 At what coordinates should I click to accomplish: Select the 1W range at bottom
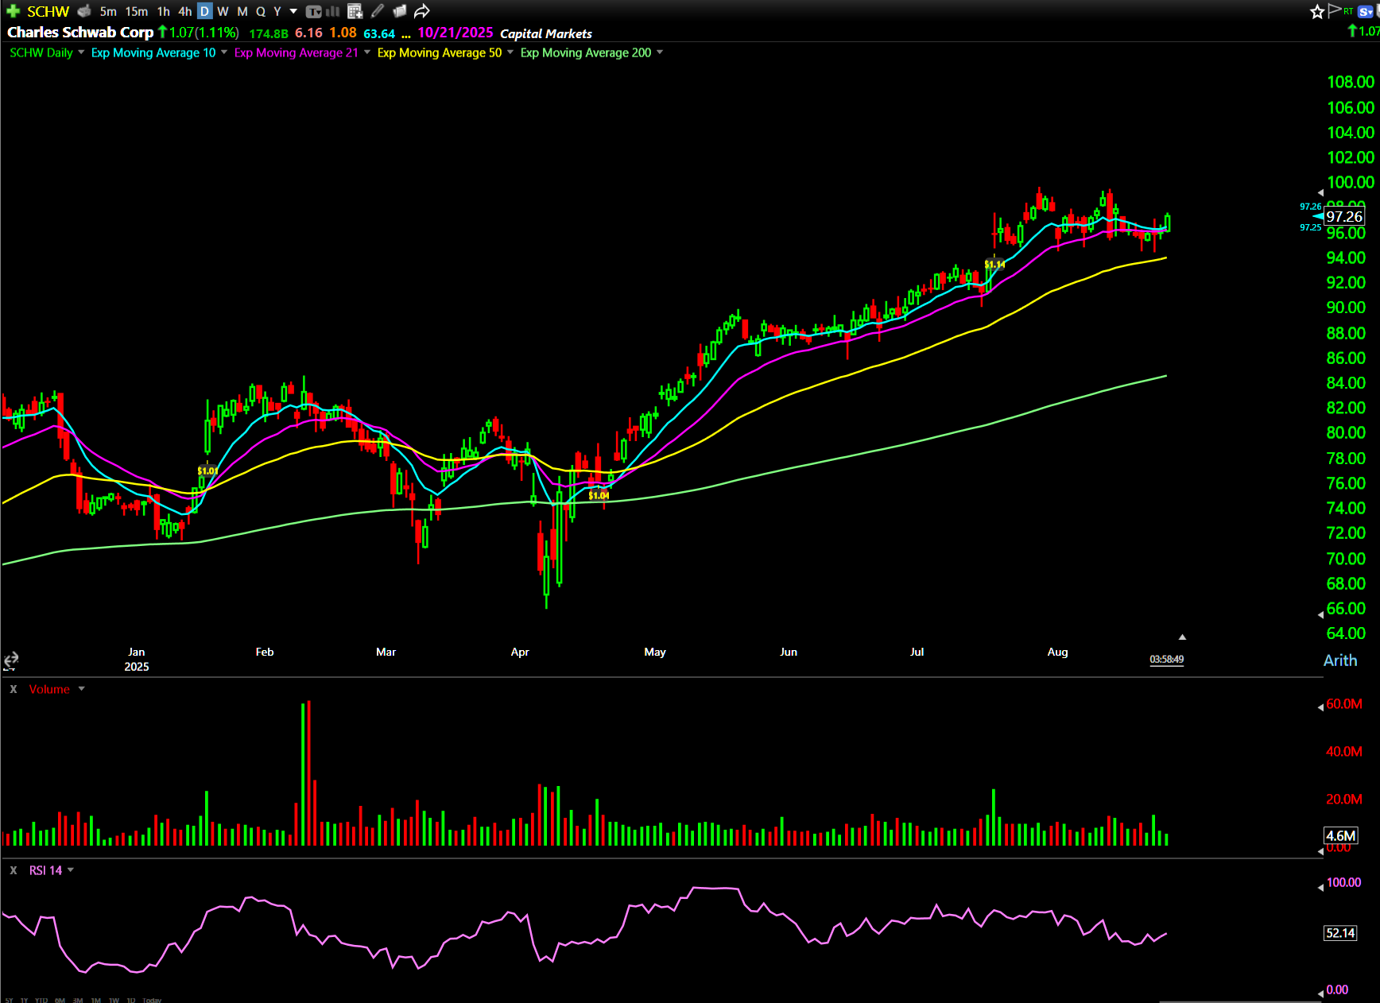(114, 1000)
